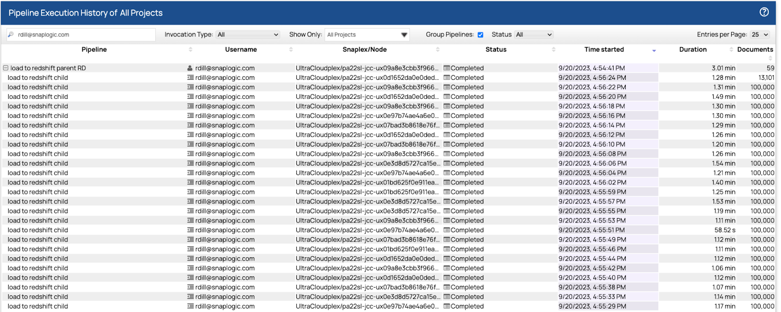Click the search magnifier icon in filter box

(x=11, y=35)
